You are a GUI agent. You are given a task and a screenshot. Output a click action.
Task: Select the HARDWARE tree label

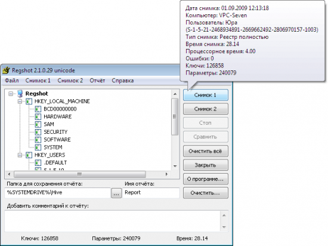click(57, 117)
